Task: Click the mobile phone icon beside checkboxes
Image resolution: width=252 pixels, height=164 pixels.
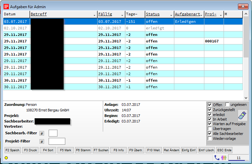Action: (242, 115)
